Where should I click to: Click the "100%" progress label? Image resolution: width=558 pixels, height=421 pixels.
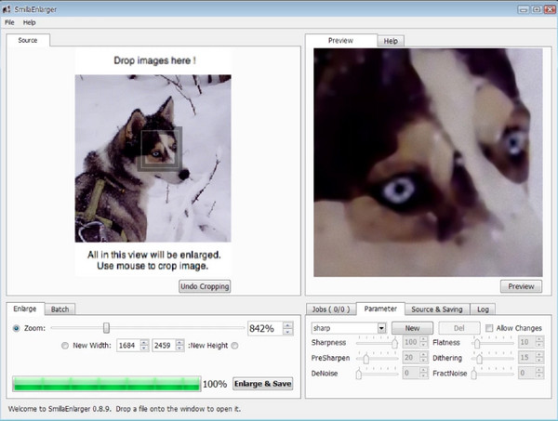click(x=215, y=384)
